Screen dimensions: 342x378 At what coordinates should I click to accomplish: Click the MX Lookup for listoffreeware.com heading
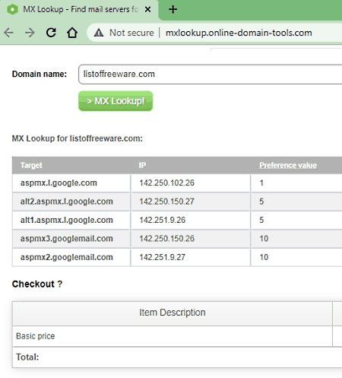[x=78, y=138]
